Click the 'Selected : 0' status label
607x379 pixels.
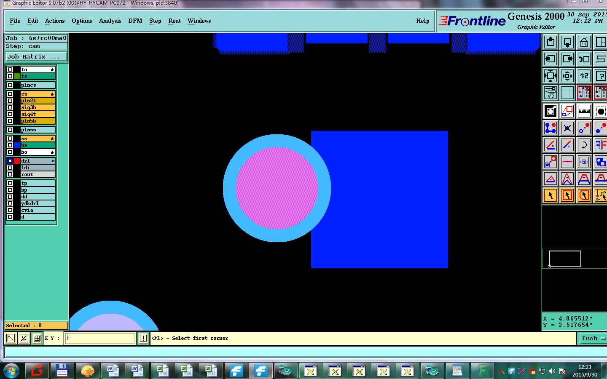coord(36,326)
